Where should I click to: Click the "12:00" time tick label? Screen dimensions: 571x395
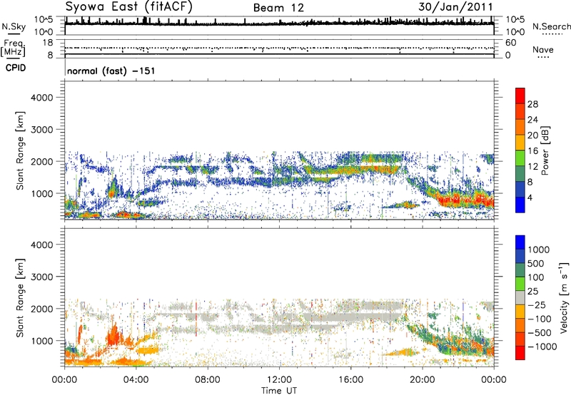click(x=279, y=380)
